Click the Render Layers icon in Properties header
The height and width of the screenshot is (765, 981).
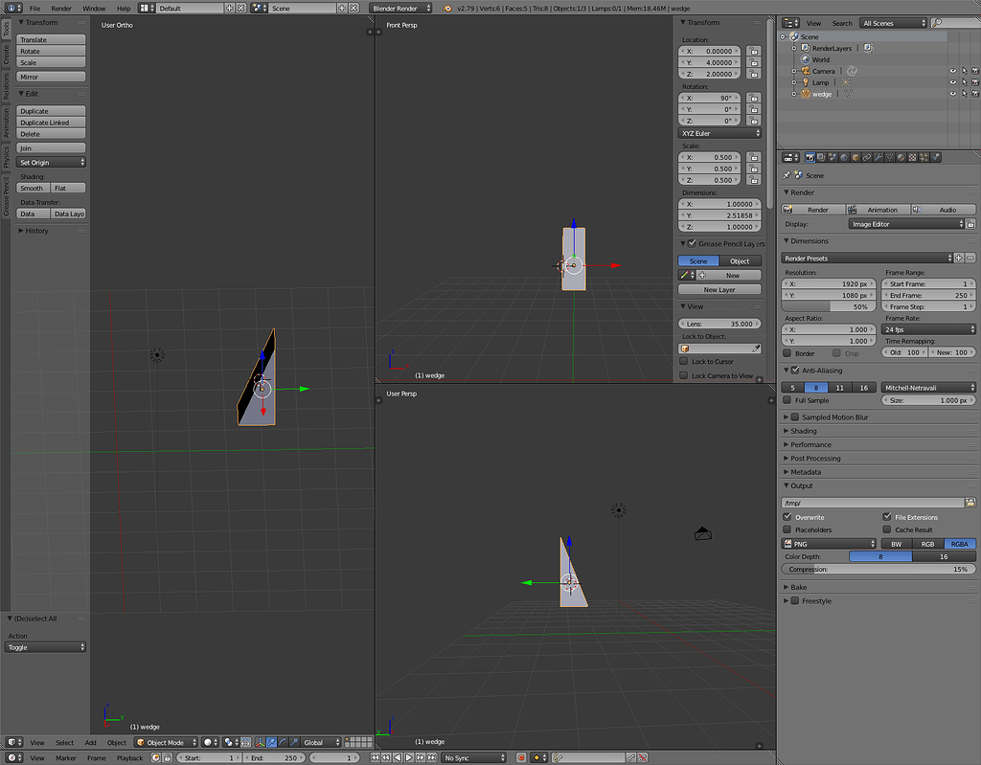pos(822,157)
